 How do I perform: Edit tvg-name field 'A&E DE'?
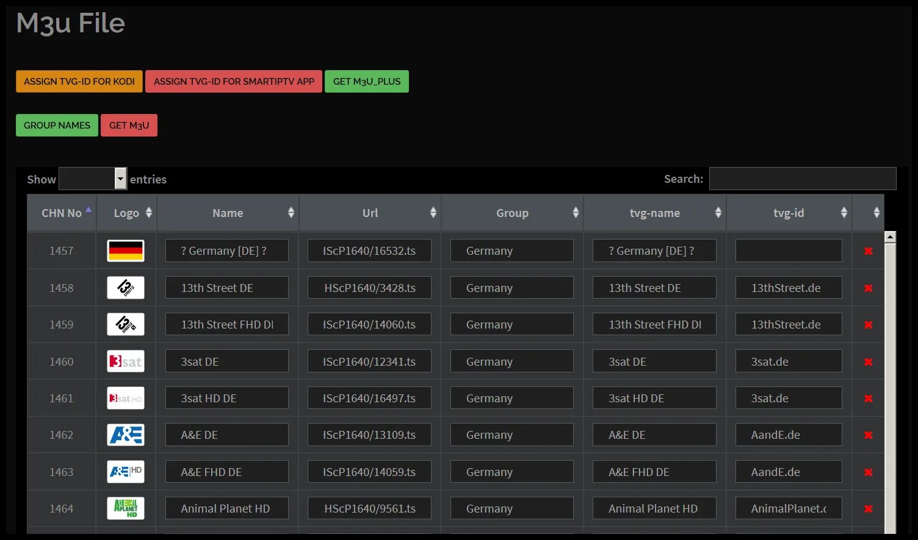(654, 435)
